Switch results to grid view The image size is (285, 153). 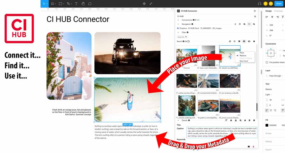[244, 41]
